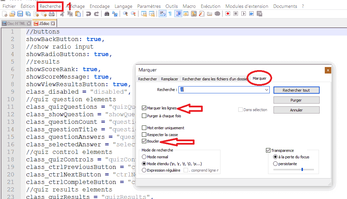Adjust the transparency slider handle
The height and width of the screenshot is (199, 347).
pyautogui.click(x=302, y=170)
